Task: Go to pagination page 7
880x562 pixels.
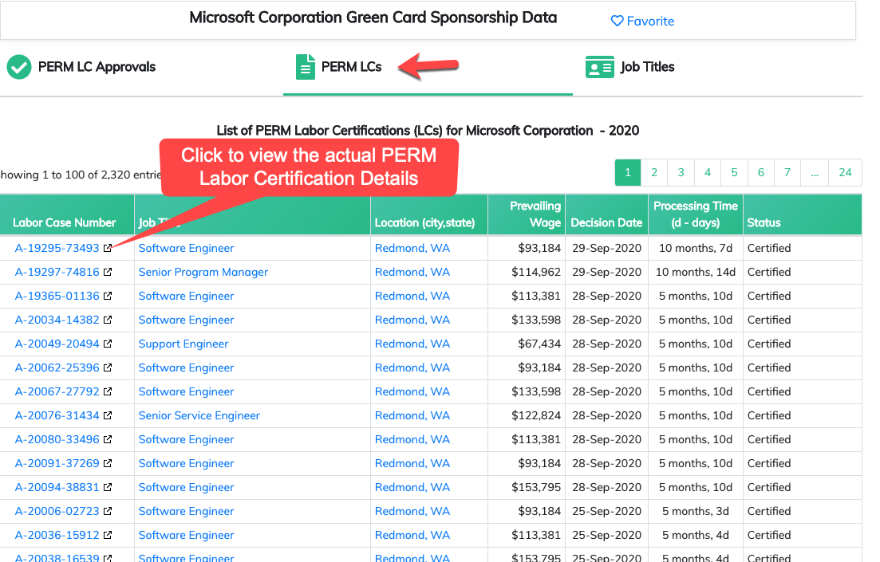Action: click(787, 173)
